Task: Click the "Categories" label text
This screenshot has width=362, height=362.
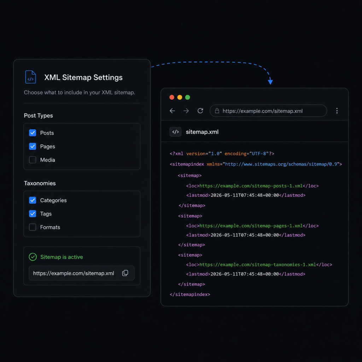Action: pos(53,200)
